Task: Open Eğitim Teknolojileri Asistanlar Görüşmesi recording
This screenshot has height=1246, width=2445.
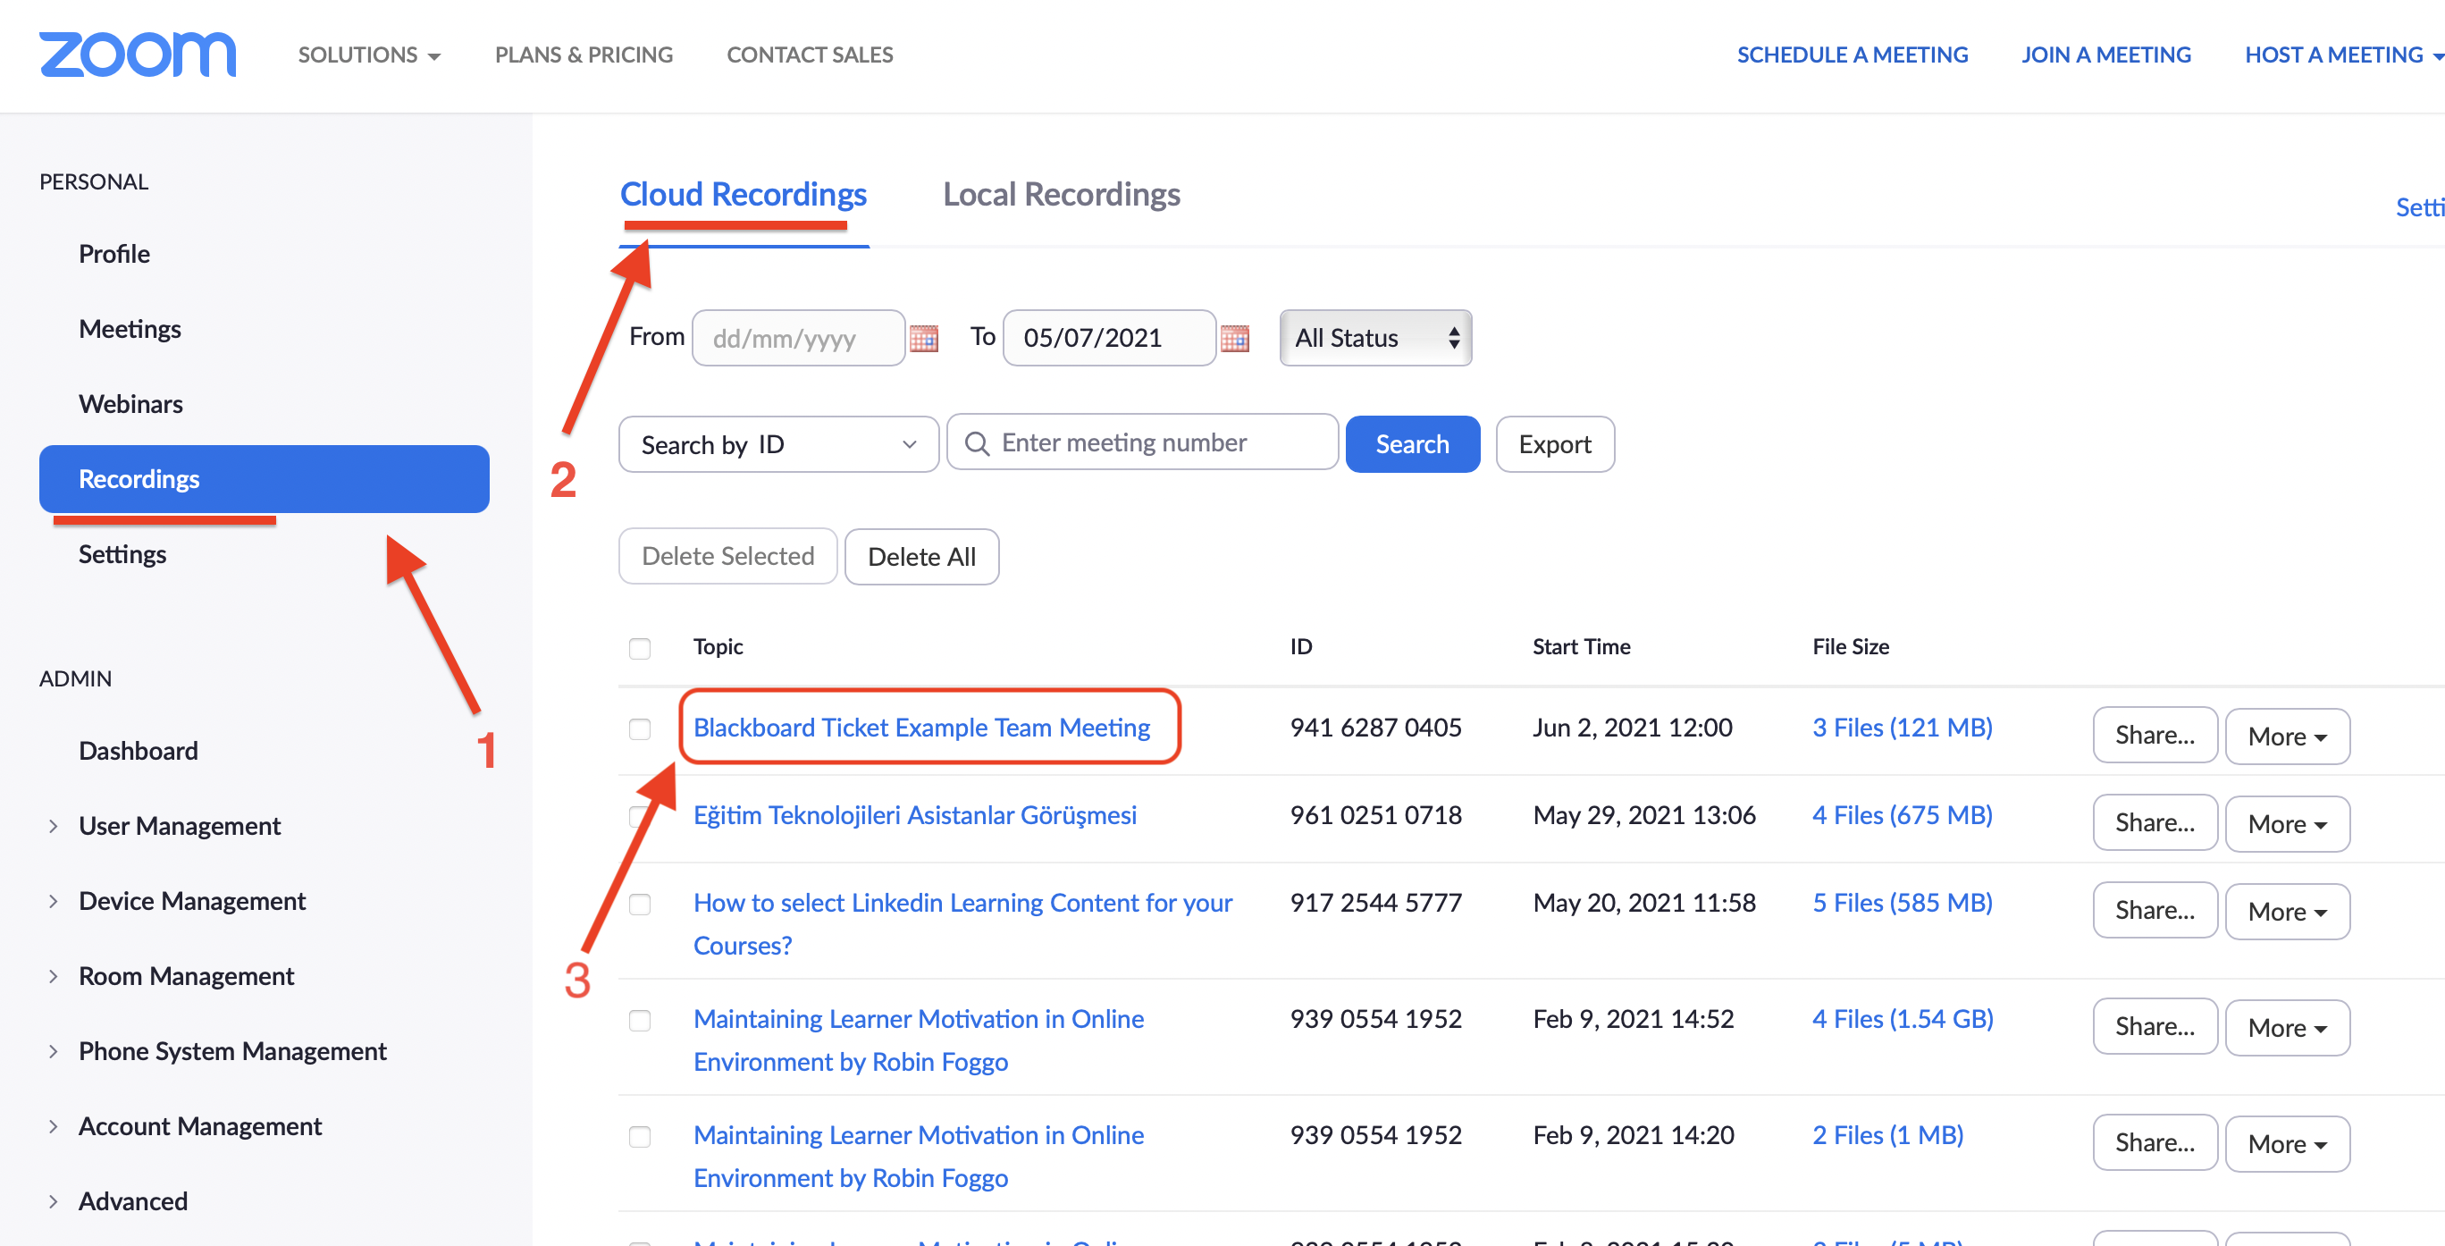Action: pyautogui.click(x=915, y=815)
